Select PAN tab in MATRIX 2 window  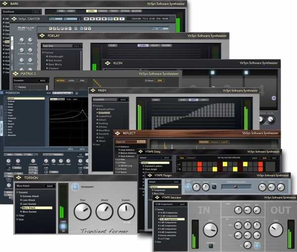click(x=82, y=81)
